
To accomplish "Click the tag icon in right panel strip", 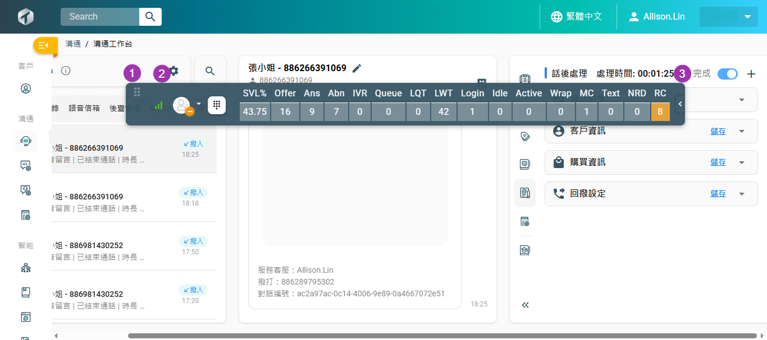I will pyautogui.click(x=525, y=136).
